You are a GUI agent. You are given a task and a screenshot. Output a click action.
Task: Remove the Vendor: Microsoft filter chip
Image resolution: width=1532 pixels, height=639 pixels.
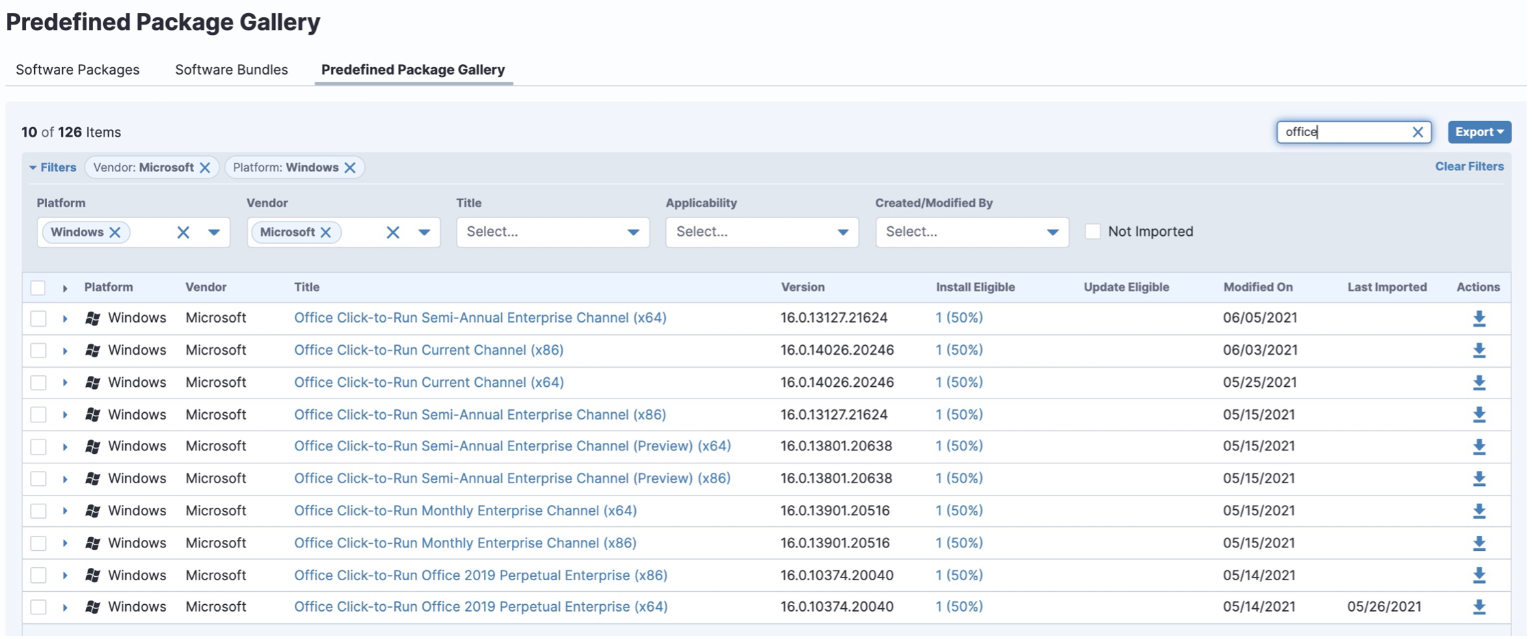205,167
